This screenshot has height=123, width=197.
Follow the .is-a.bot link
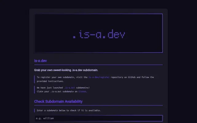point(69,88)
